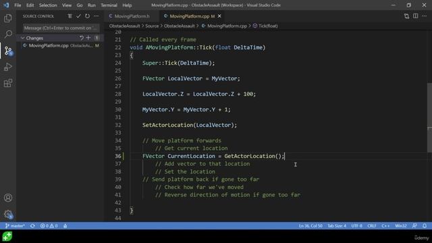Collapse the Changes group
Image resolution: width=432 pixels, height=243 pixels.
click(x=22, y=38)
